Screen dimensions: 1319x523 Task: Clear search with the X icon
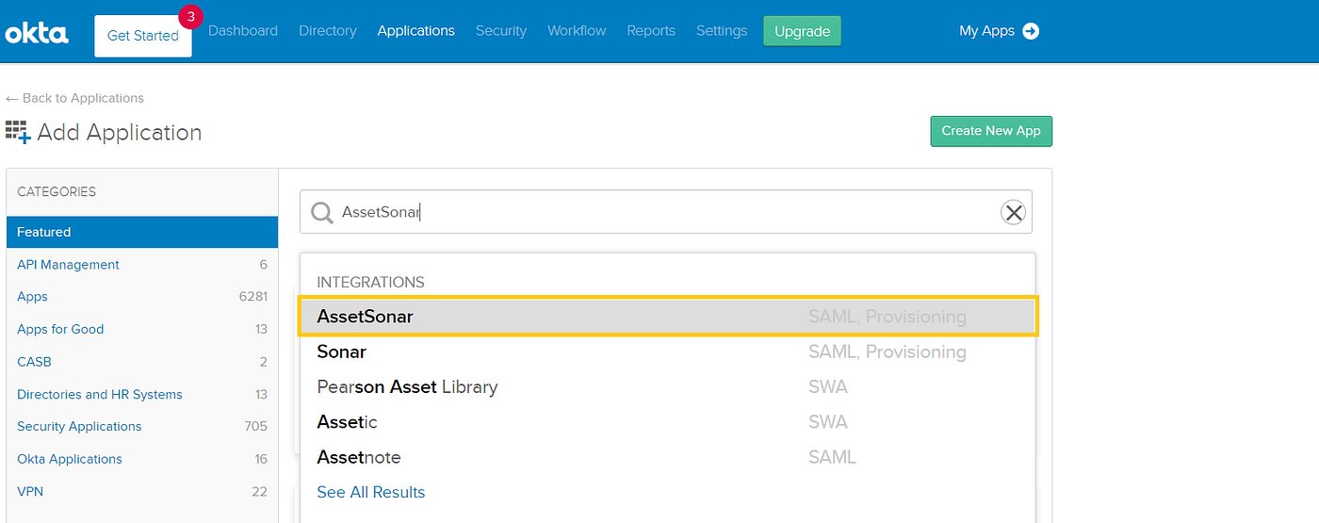click(x=1013, y=213)
